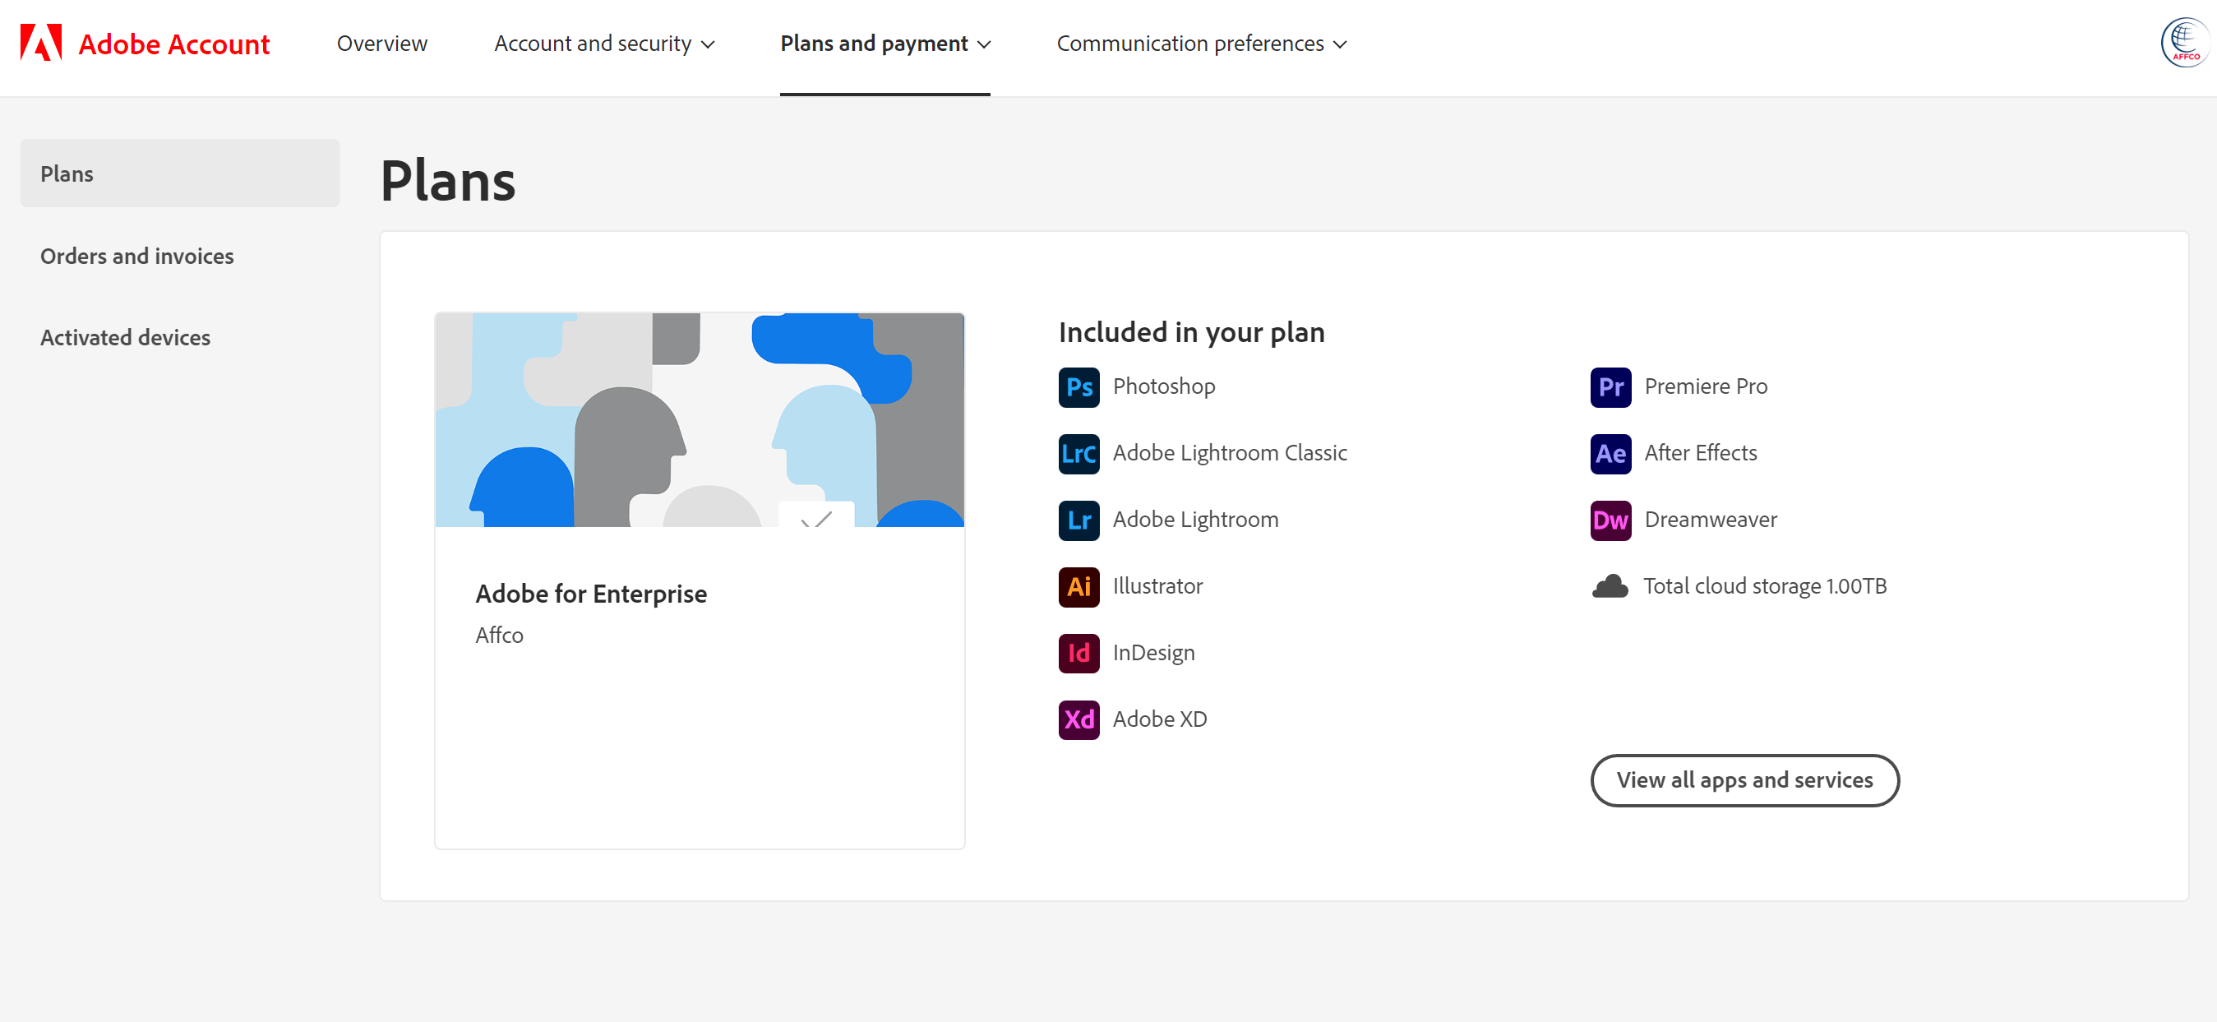
Task: Click the Activated devices sidebar item
Action: point(126,336)
